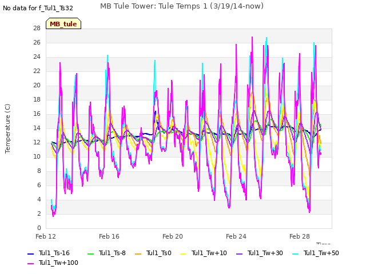Click the orange Tul1_Ts0 legend swatch
Image resolution: width=366 pixels, height=274 pixels.
pos(138,253)
